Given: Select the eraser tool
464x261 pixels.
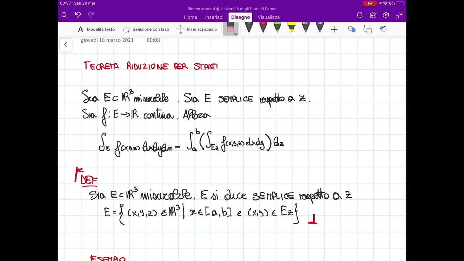Looking at the screenshot, I should tap(231, 28).
